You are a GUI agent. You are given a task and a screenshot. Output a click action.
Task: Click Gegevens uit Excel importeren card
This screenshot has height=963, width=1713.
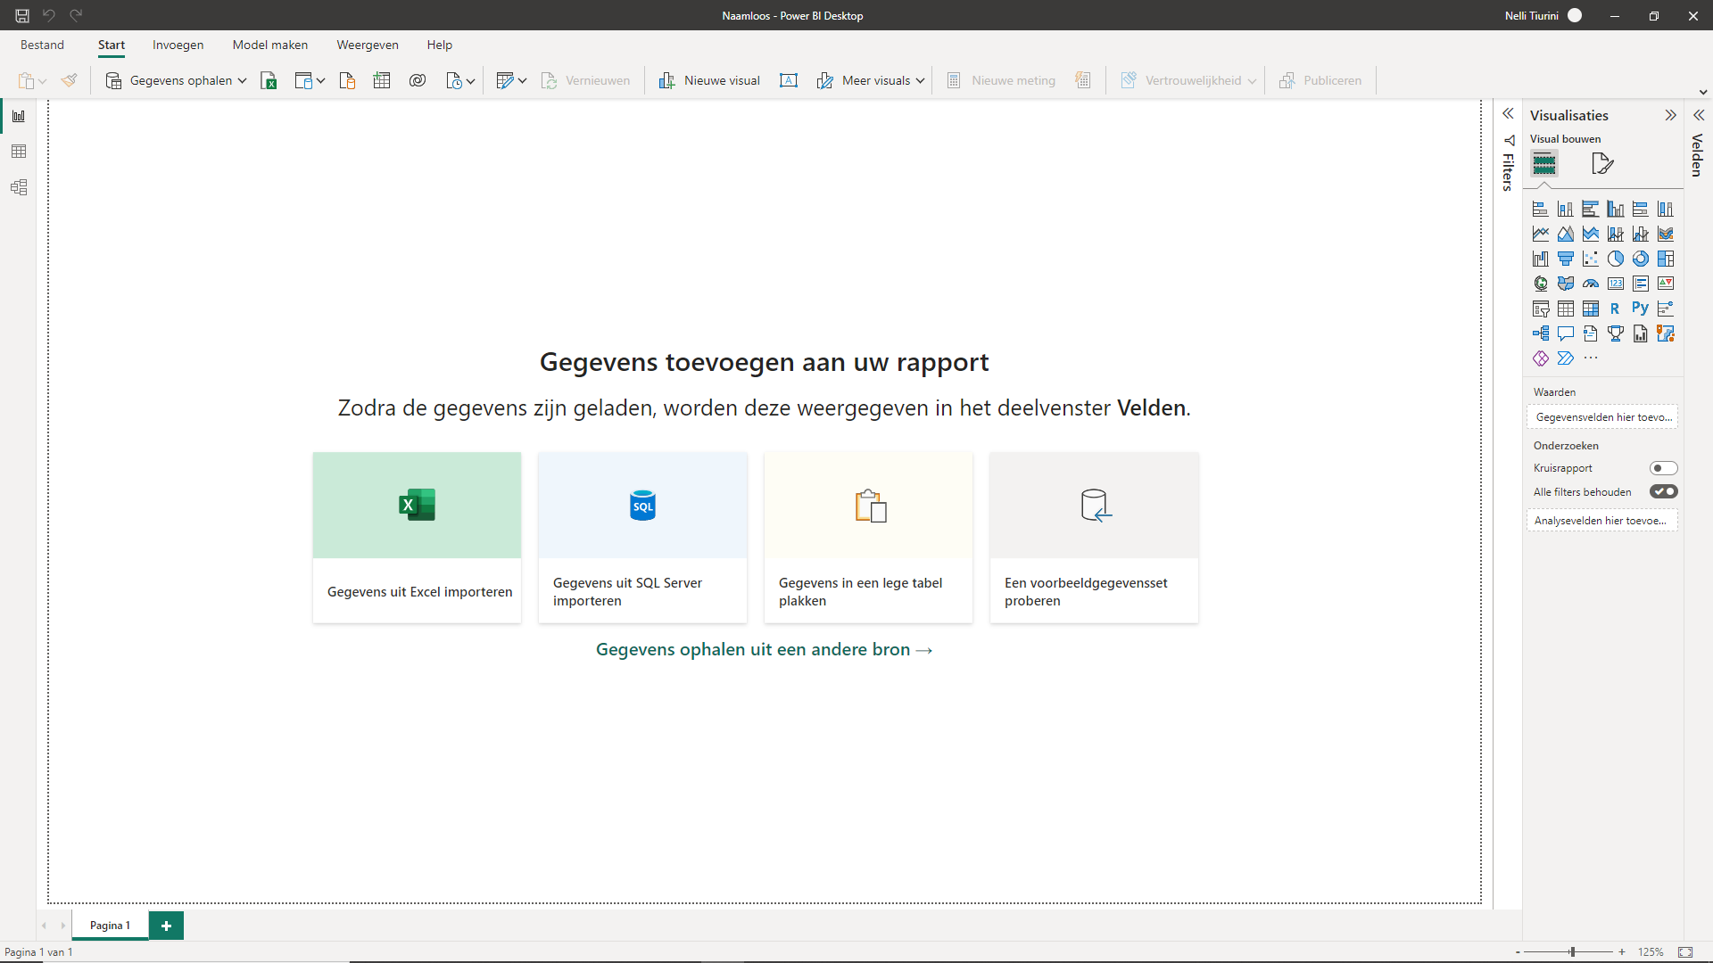417,538
